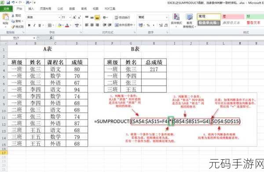
Task: Switch to the 页面布局 (Page Layout) tab
Action: pos(45,9)
